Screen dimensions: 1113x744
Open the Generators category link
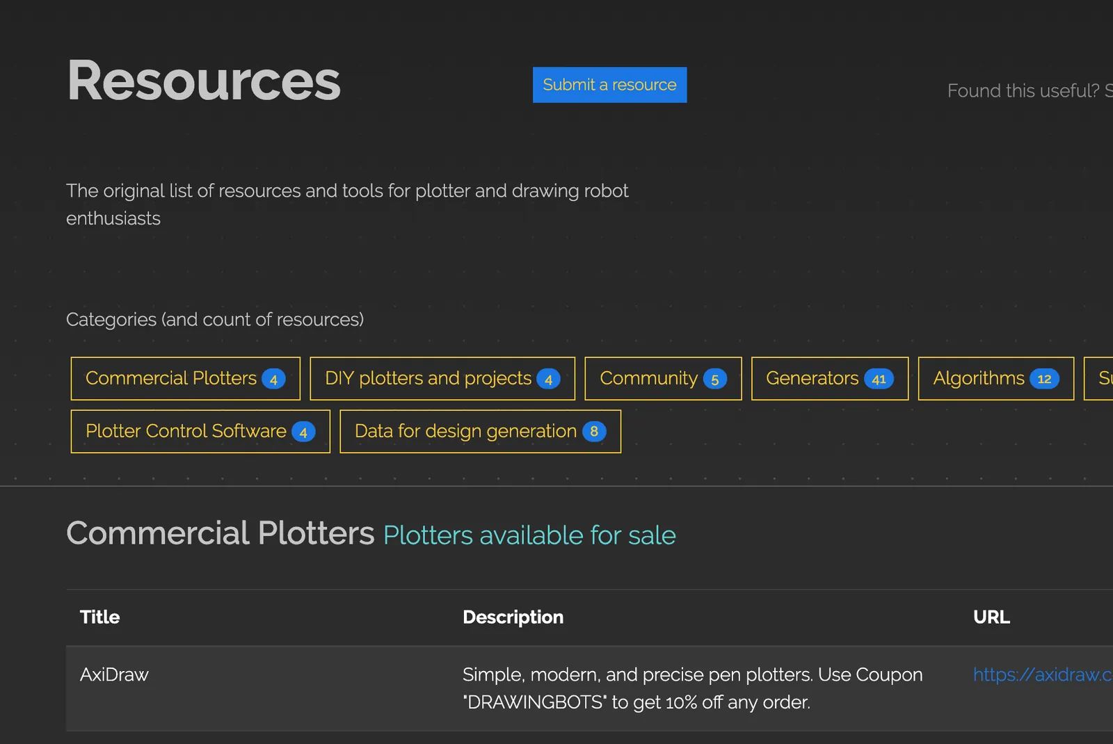click(830, 378)
